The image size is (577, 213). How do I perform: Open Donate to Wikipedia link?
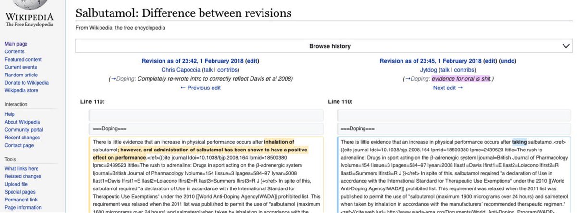[26, 82]
